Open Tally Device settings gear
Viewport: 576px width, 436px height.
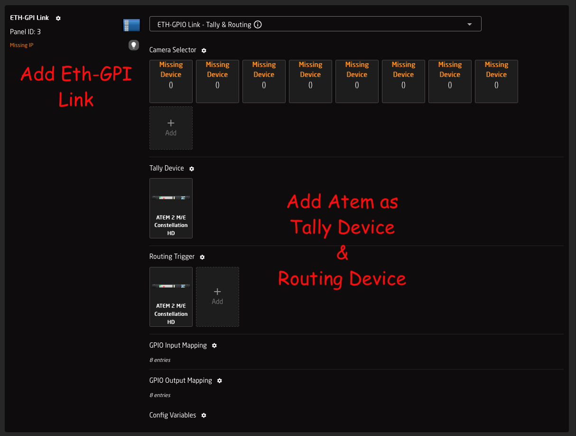192,169
